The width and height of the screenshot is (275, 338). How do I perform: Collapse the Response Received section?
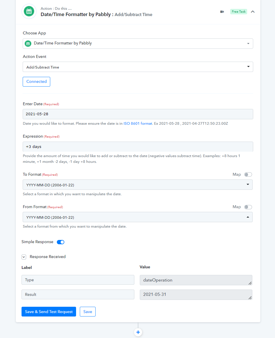24,257
